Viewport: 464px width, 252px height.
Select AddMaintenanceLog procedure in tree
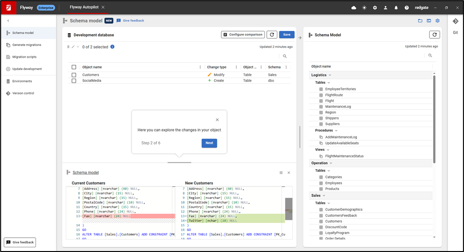coord(341,137)
